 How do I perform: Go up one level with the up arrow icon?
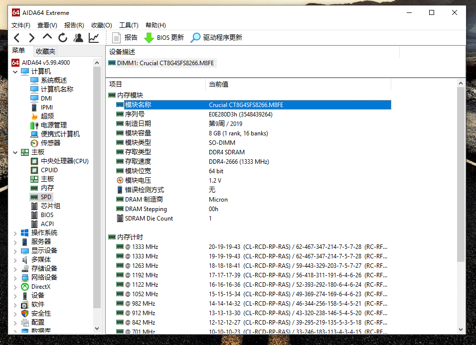[47, 37]
